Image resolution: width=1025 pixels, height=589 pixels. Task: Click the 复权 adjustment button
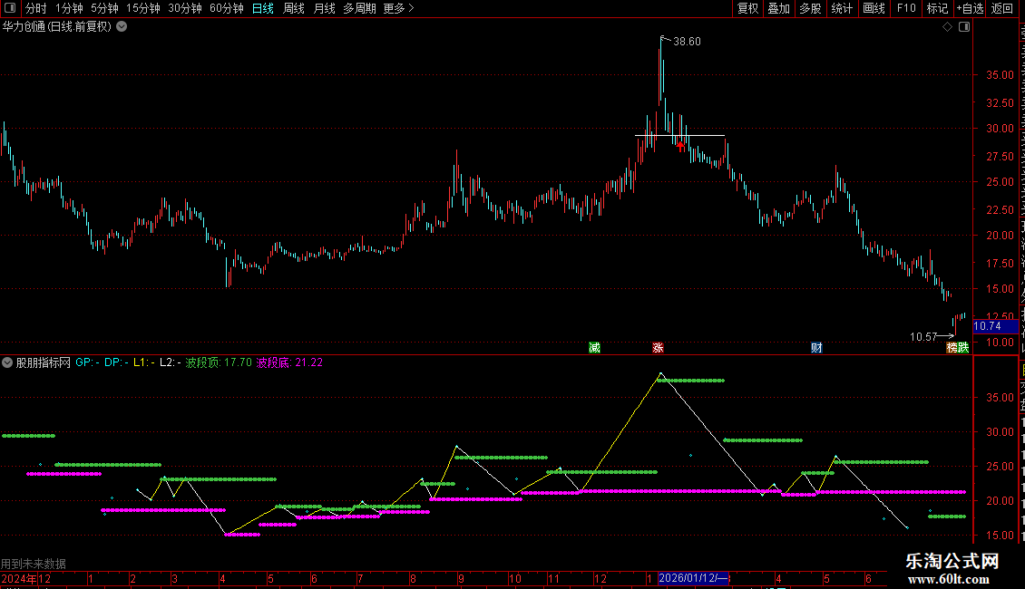click(x=747, y=8)
